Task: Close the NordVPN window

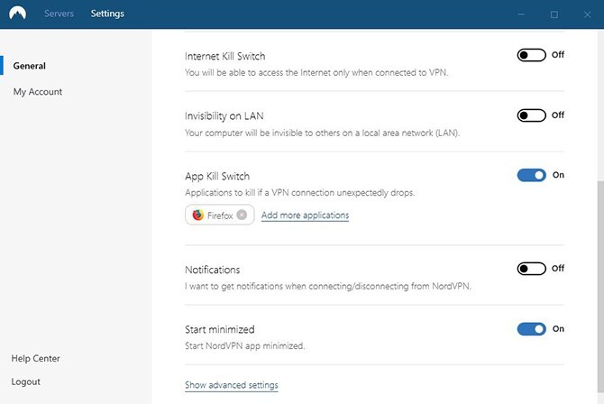Action: [x=587, y=14]
